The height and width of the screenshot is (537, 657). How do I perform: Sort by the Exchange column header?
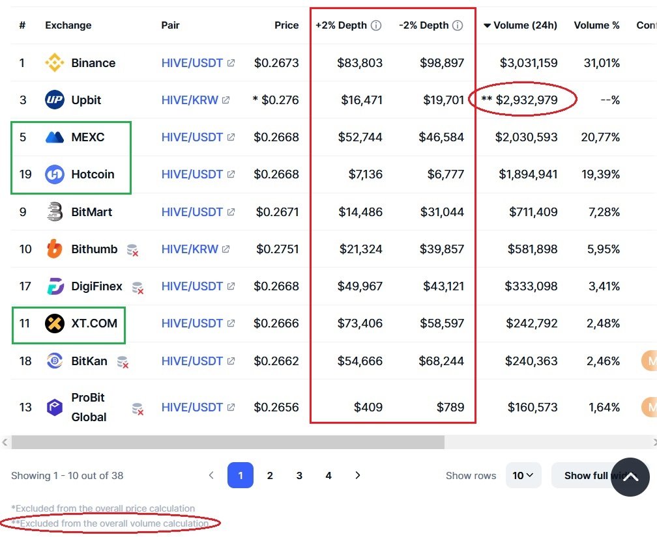(68, 25)
